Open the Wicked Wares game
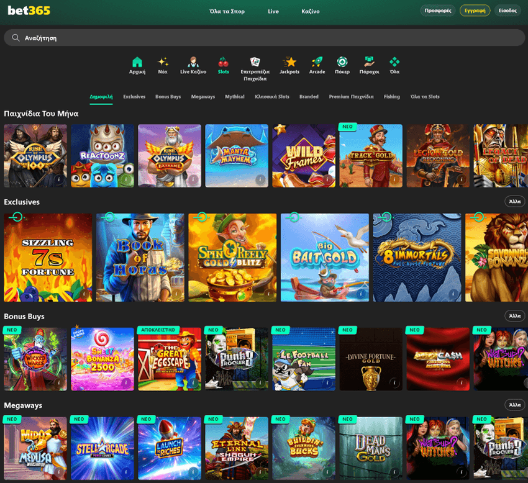The image size is (528, 483). [35, 359]
